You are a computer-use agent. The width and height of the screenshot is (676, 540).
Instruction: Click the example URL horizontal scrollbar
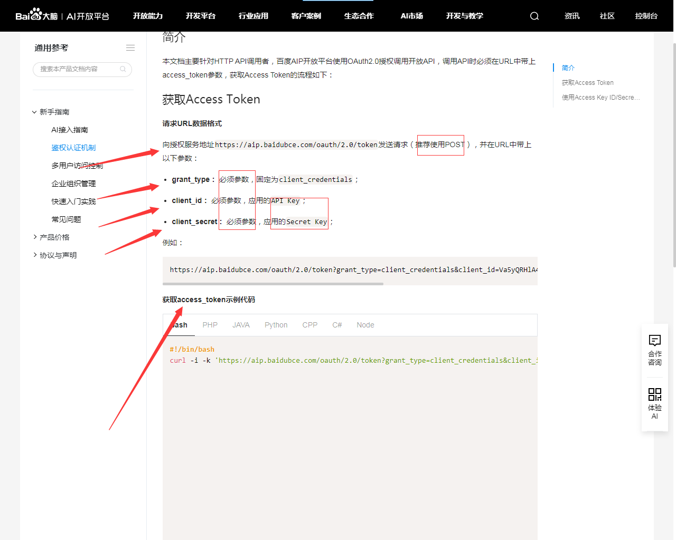[x=273, y=284]
